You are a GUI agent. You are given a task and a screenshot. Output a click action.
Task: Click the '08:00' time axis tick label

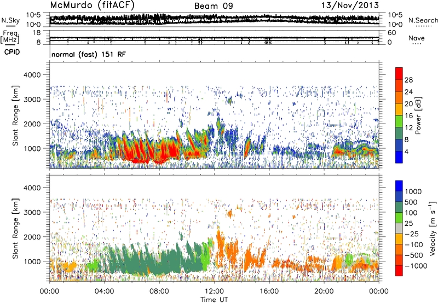point(159,292)
